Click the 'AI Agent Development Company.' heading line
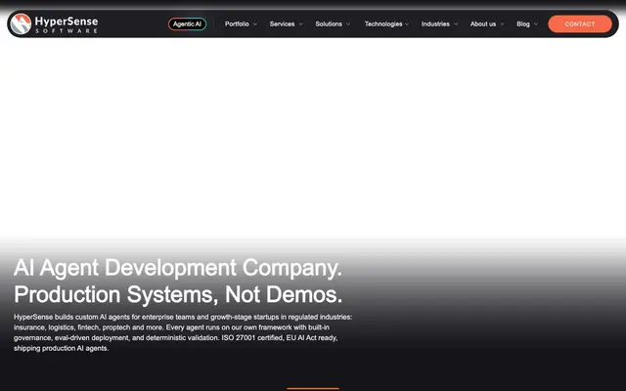This screenshot has height=391, width=626. (x=178, y=268)
